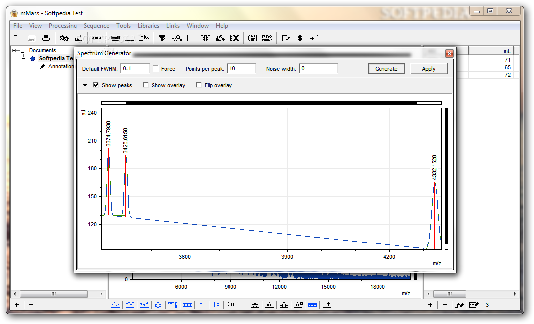Toggle peak labels icon in bottom toolbar
The width and height of the screenshot is (534, 324).
(115, 305)
